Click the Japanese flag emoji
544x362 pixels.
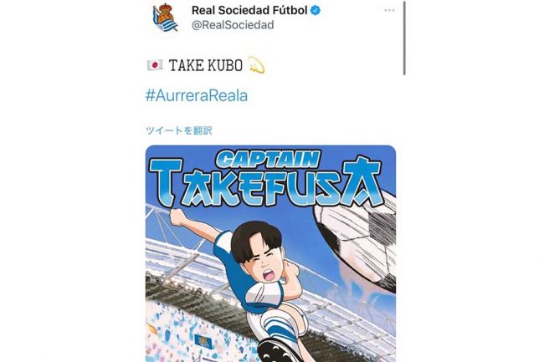click(154, 65)
